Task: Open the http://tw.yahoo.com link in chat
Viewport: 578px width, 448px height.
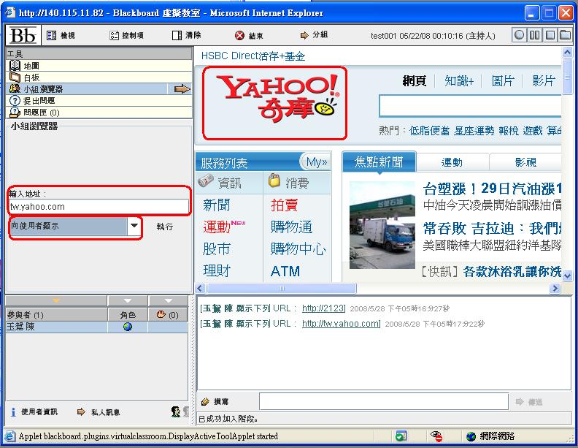Action: (341, 324)
